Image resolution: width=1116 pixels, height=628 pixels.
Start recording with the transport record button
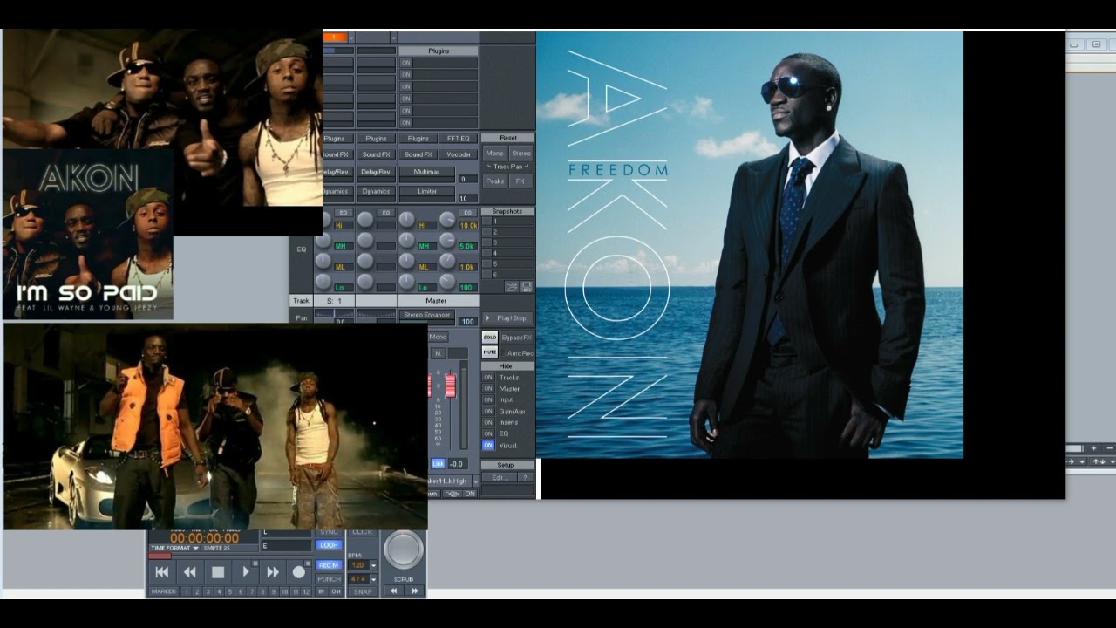(299, 572)
